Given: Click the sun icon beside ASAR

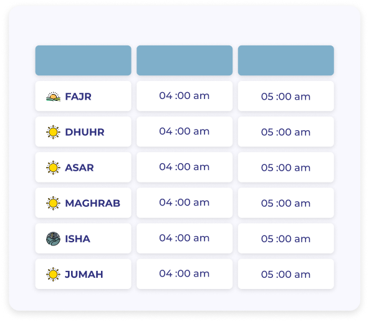Looking at the screenshot, I should [x=53, y=168].
